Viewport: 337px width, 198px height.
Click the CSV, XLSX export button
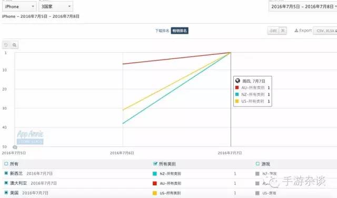point(325,31)
